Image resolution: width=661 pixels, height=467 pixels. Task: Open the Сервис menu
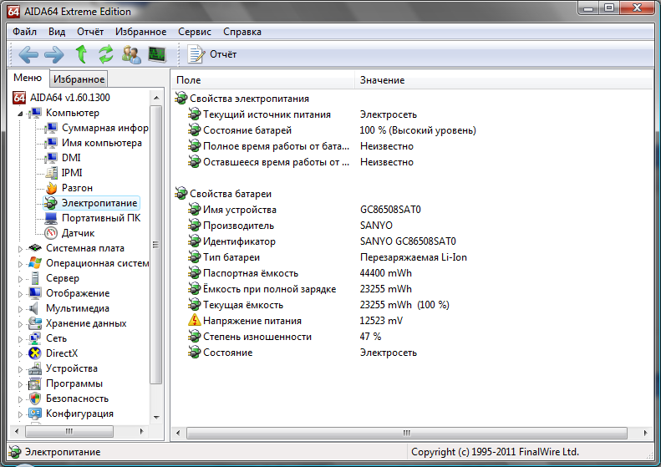(195, 32)
